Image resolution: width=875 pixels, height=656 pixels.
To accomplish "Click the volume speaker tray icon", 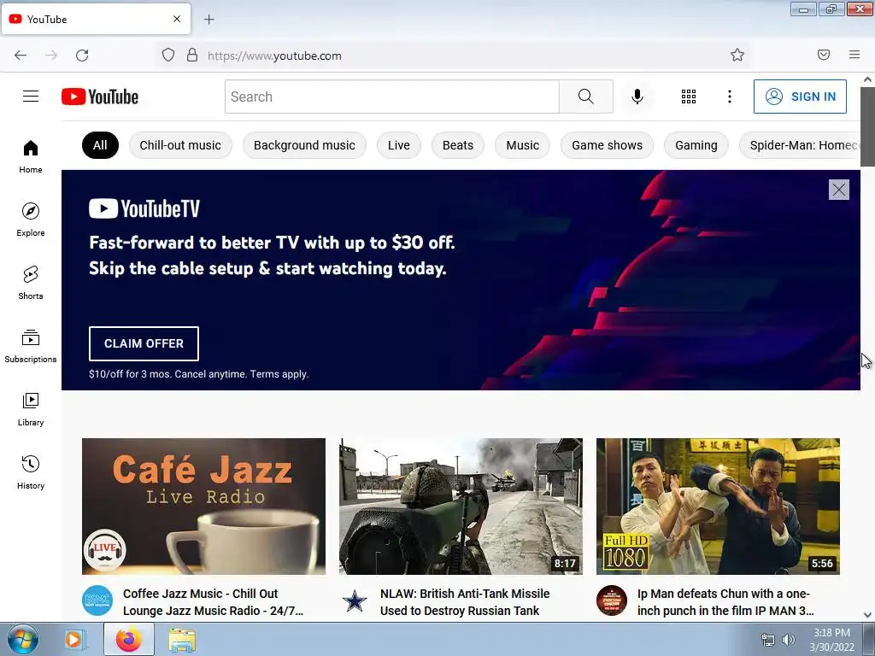I will click(x=788, y=640).
